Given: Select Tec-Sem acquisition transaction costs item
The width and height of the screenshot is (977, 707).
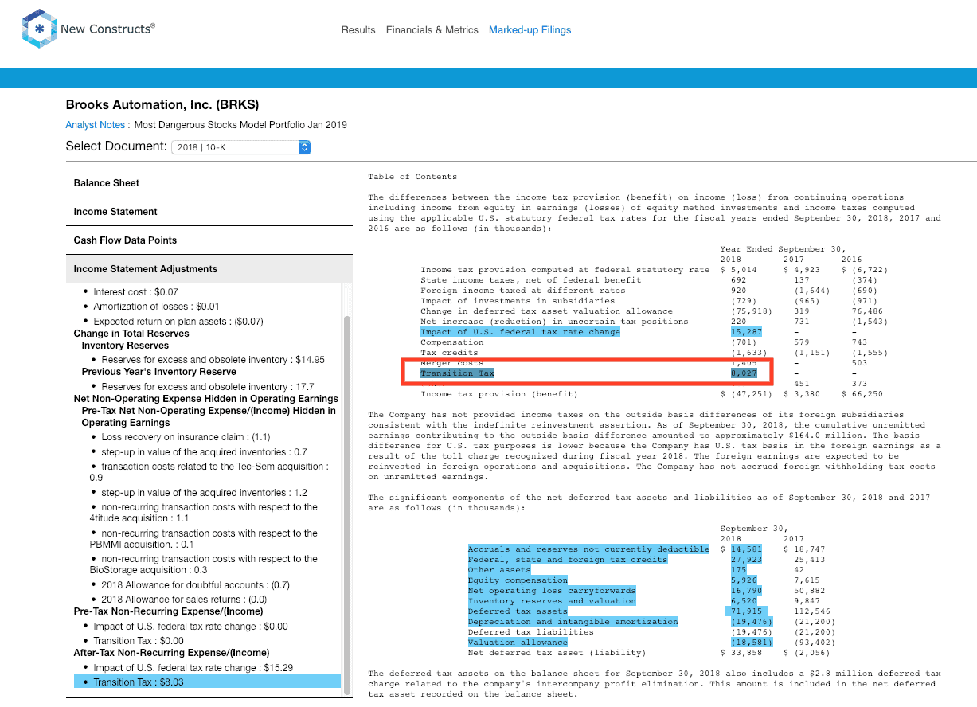Looking at the screenshot, I should (209, 472).
